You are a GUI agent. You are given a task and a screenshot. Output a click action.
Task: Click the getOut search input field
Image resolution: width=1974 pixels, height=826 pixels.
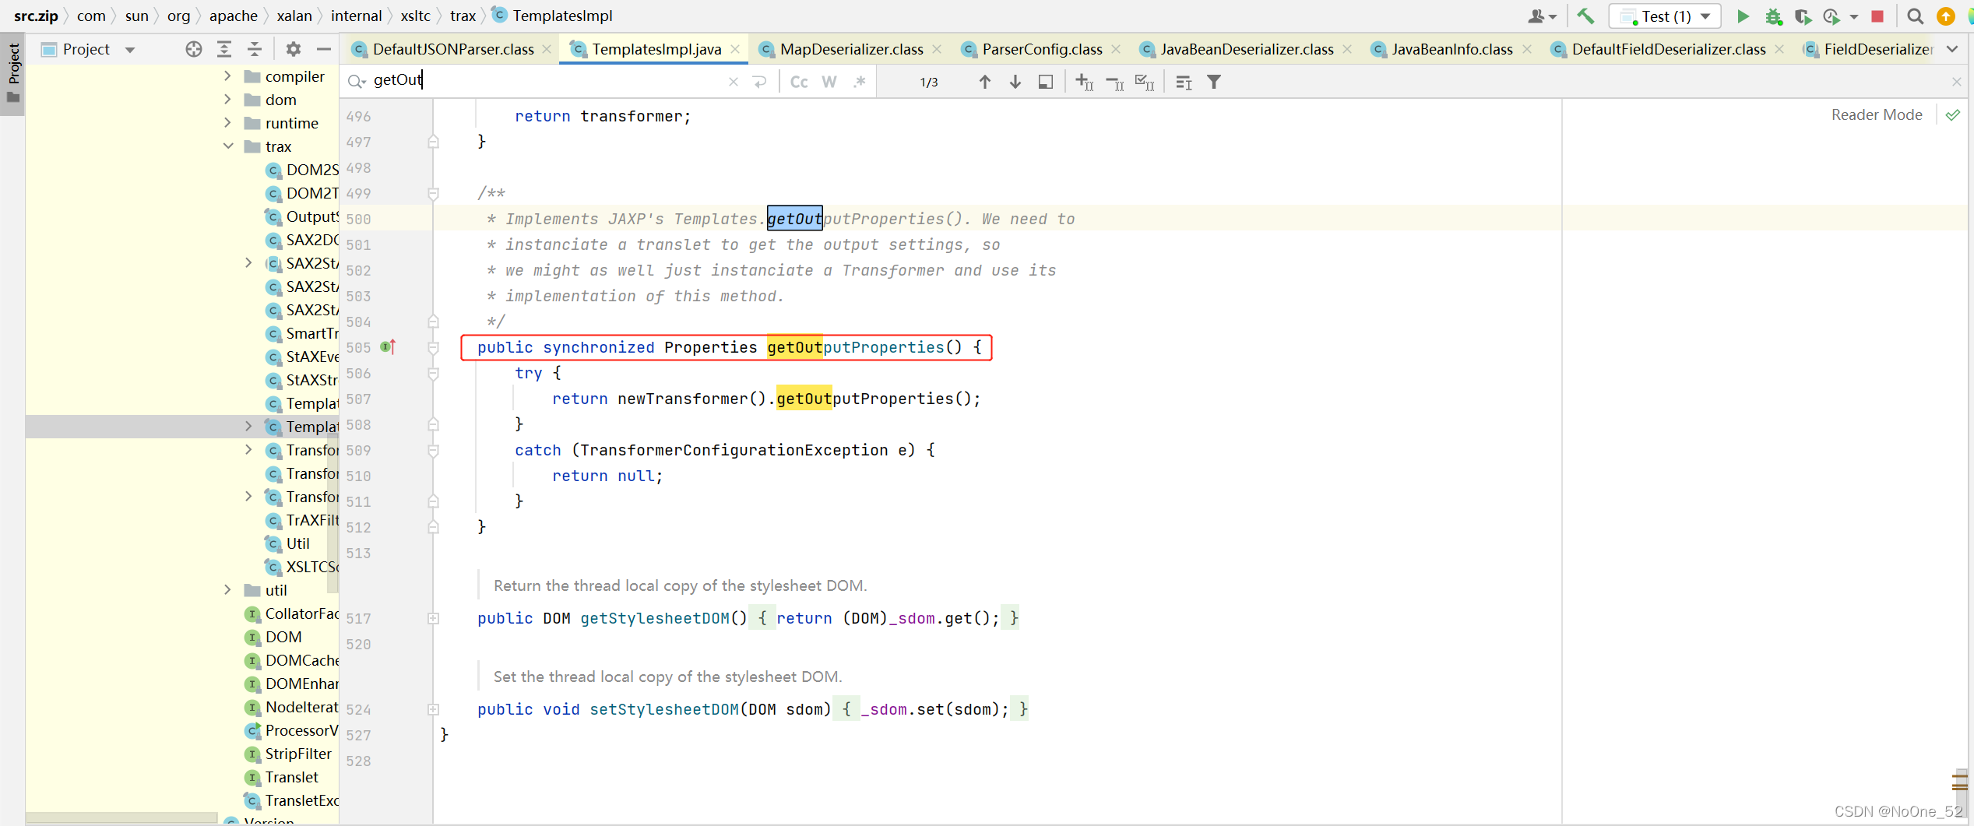545,80
